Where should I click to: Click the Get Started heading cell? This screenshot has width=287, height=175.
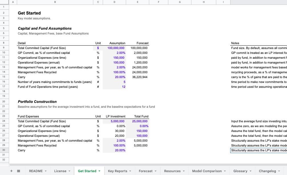point(29,13)
